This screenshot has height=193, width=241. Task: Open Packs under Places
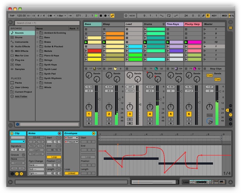tap(22, 83)
